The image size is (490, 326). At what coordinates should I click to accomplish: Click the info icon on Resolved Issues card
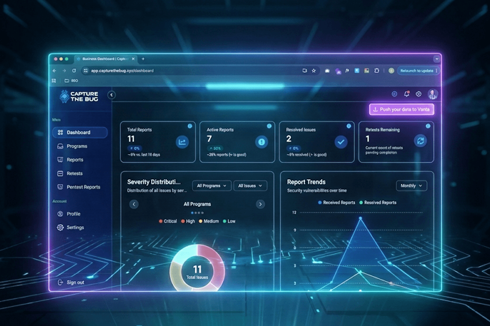coord(349,126)
